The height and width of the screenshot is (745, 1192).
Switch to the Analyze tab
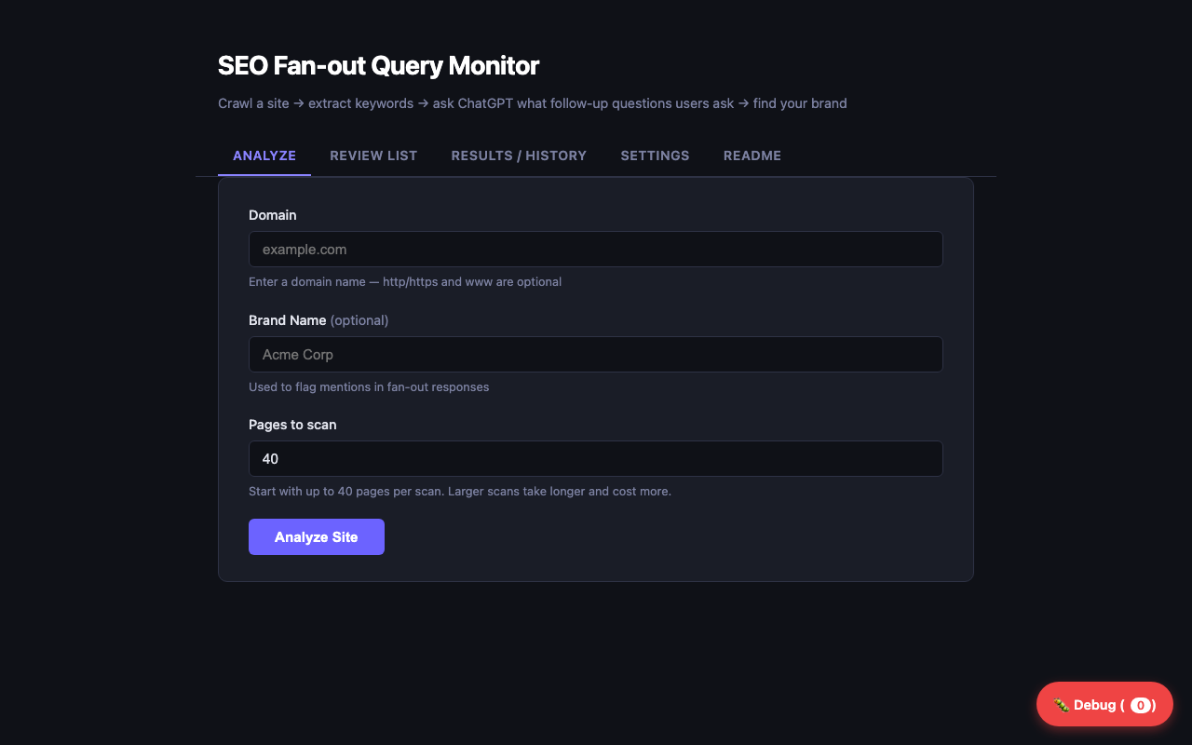(x=264, y=156)
